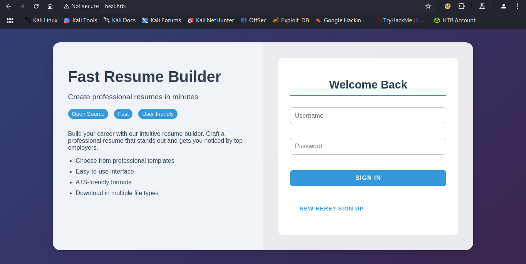Open the three-dot browser menu
The width and height of the screenshot is (526, 264).
[517, 6]
